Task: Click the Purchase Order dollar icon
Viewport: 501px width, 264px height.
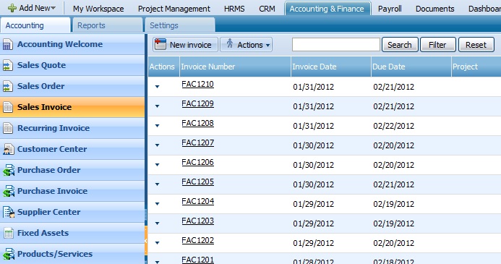Action: coord(9,171)
